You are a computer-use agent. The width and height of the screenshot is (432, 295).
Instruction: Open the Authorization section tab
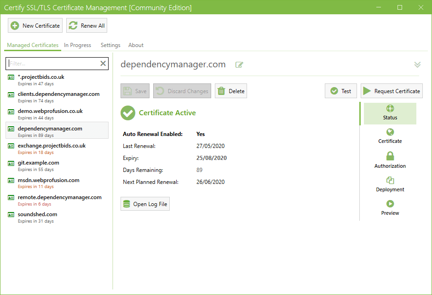click(390, 160)
